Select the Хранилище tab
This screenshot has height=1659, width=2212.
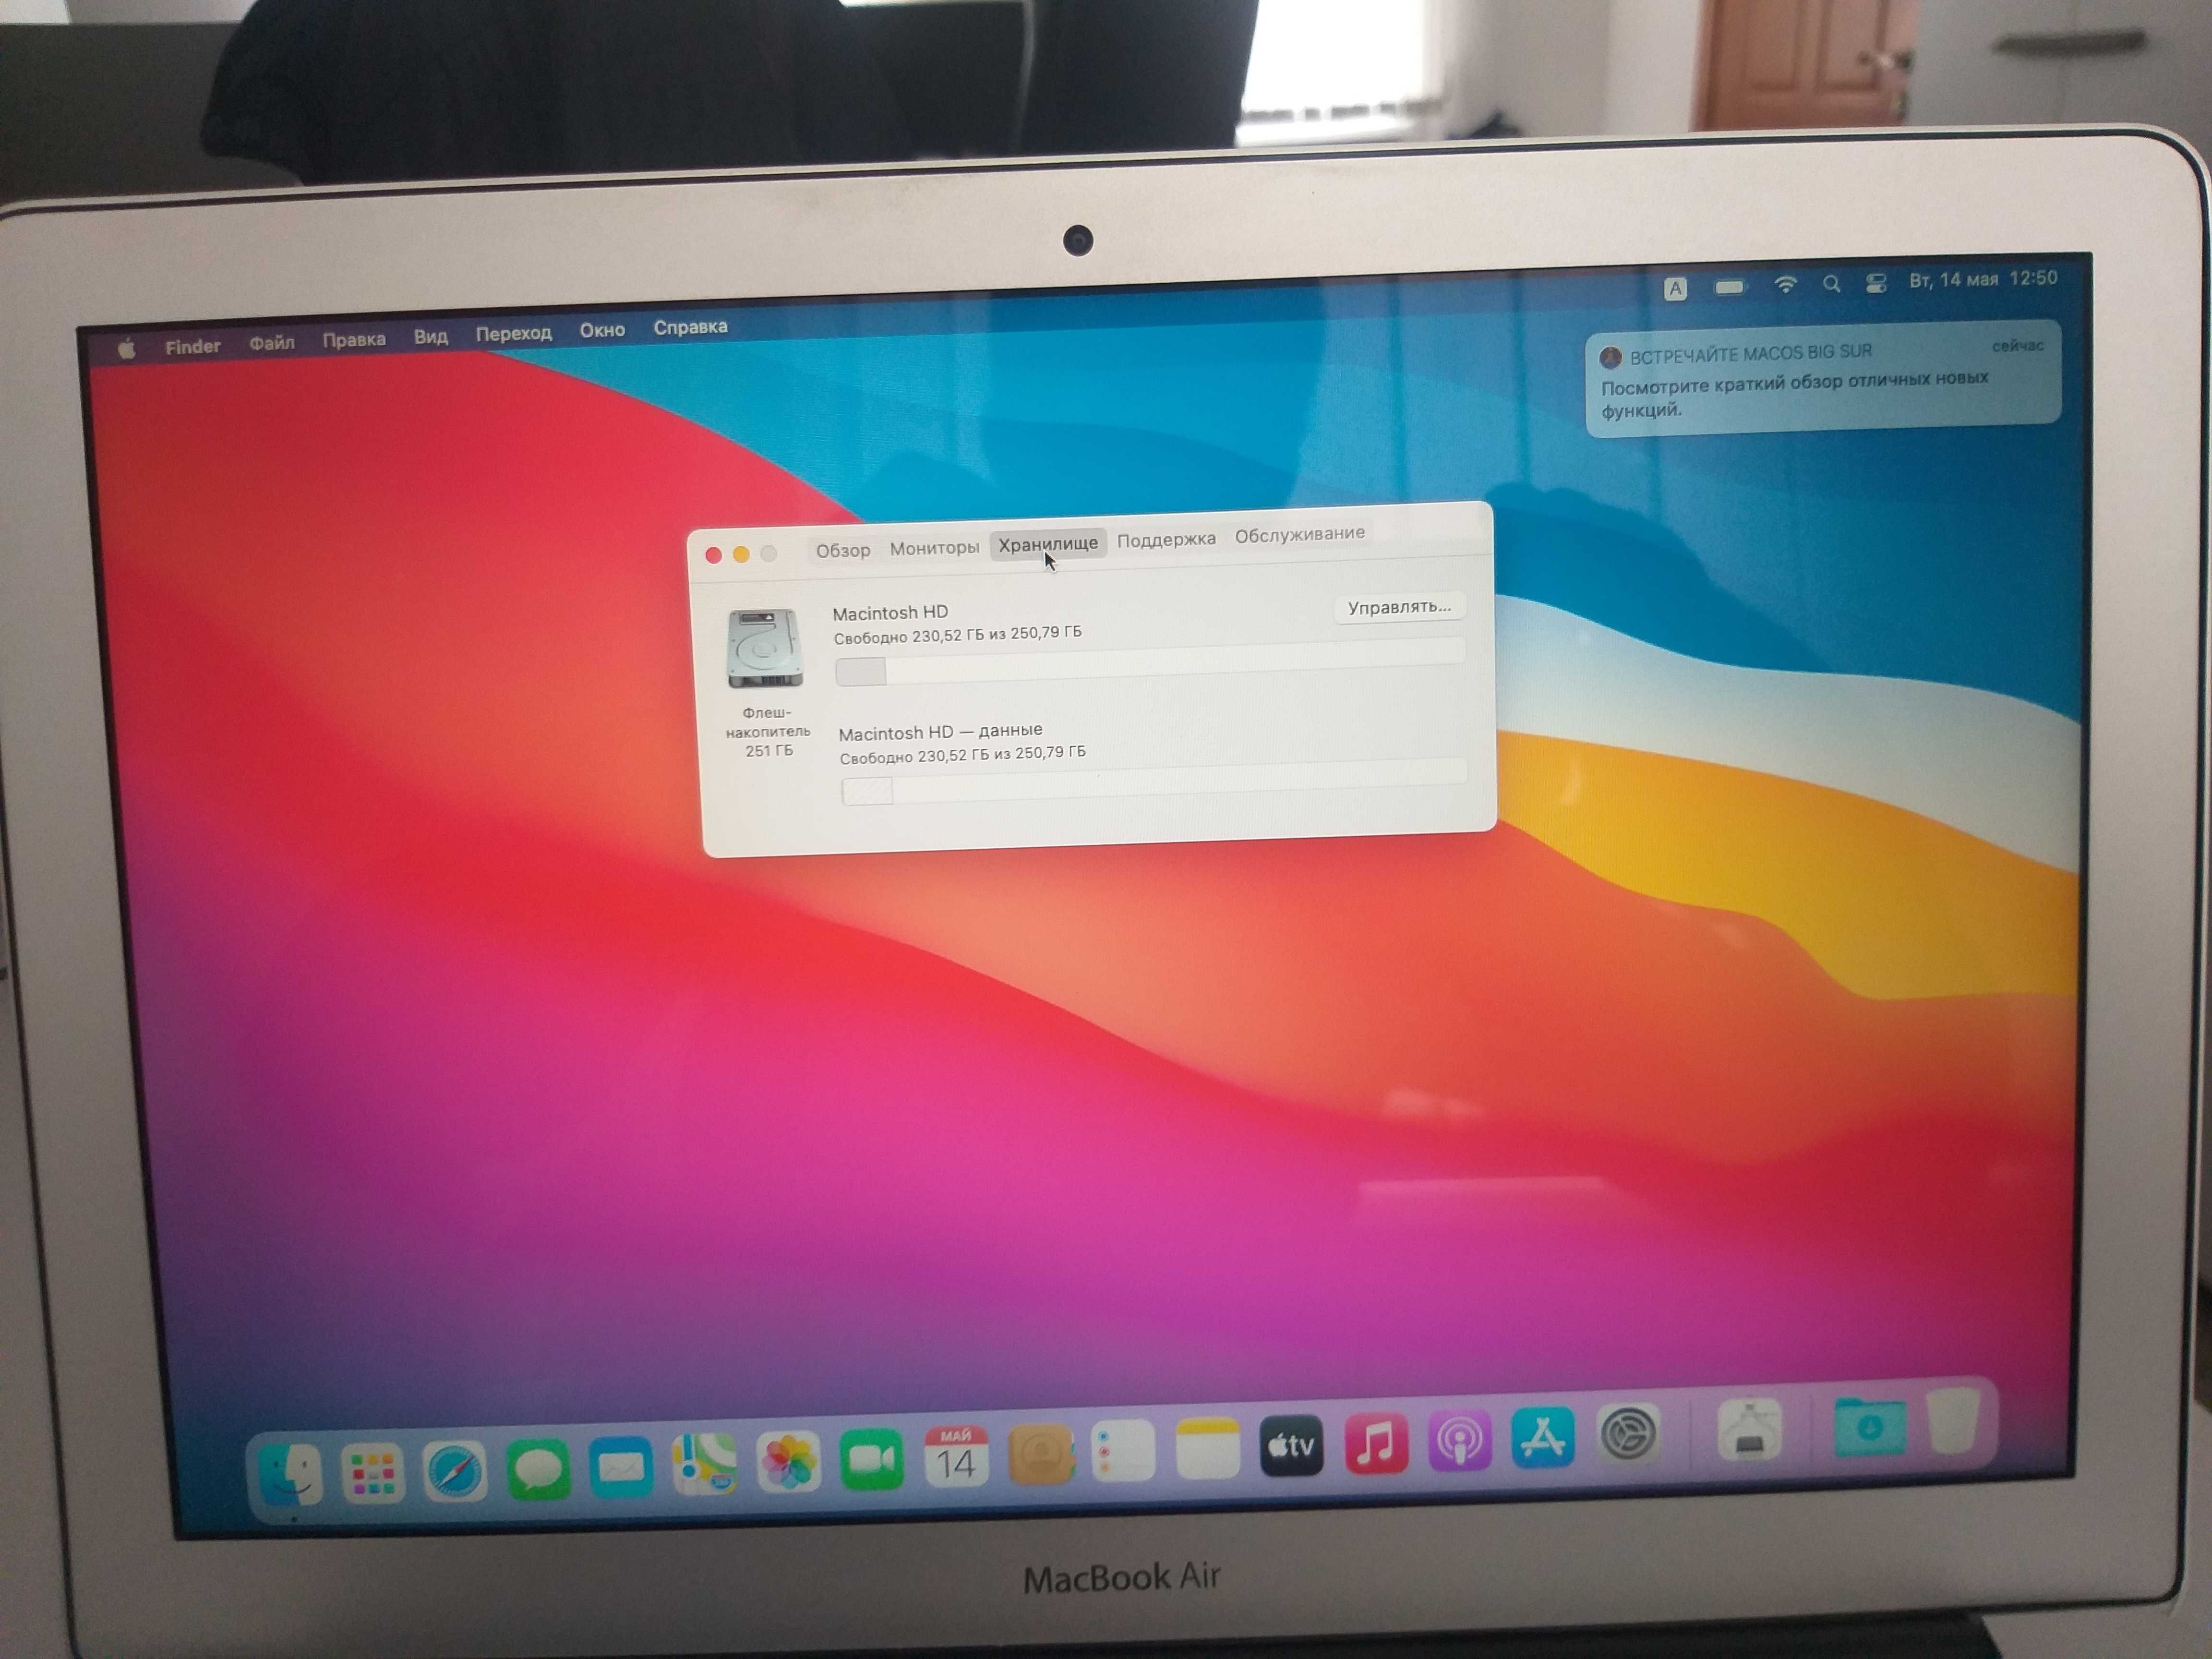pyautogui.click(x=1048, y=544)
